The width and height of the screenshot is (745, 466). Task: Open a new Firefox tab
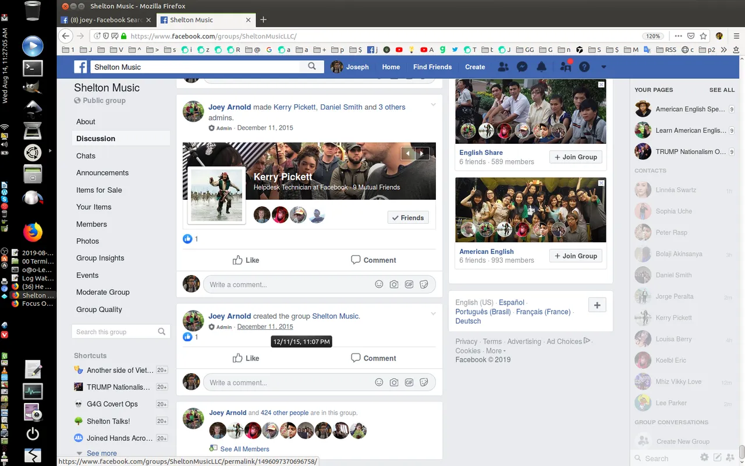coord(263,20)
